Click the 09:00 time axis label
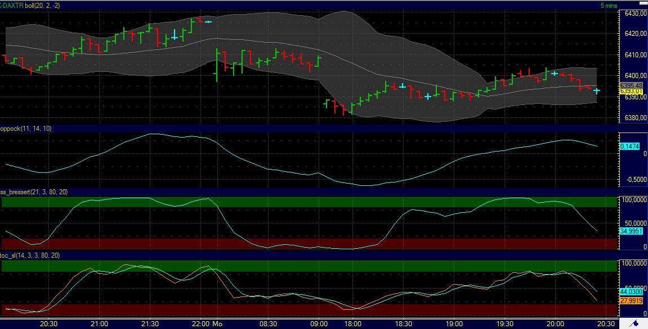 319,323
